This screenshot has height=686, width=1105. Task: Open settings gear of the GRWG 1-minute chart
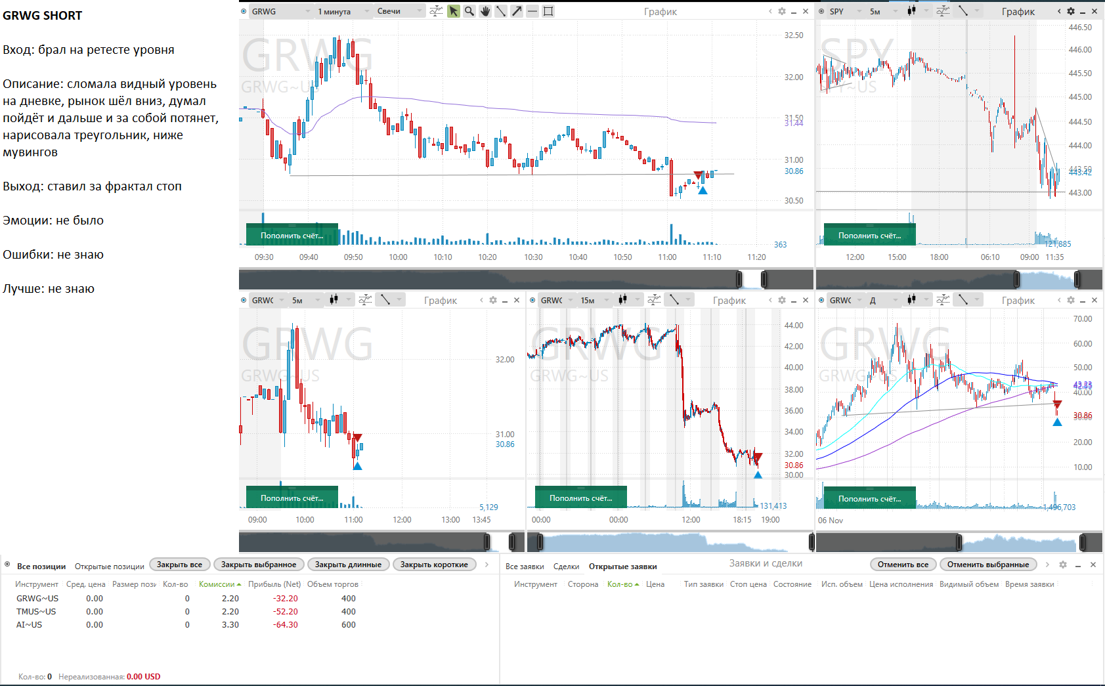(x=782, y=11)
